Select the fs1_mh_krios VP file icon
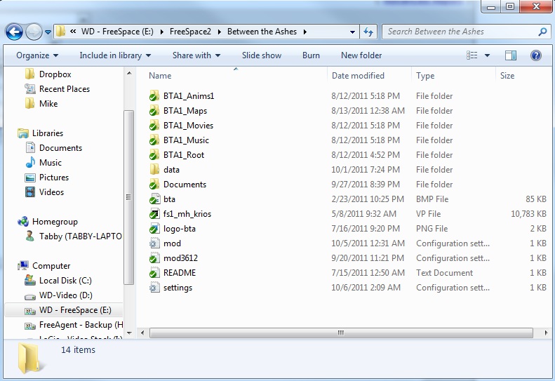The width and height of the screenshot is (555, 381). pos(154,214)
